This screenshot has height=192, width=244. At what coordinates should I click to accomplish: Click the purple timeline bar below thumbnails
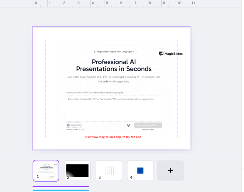point(61,186)
